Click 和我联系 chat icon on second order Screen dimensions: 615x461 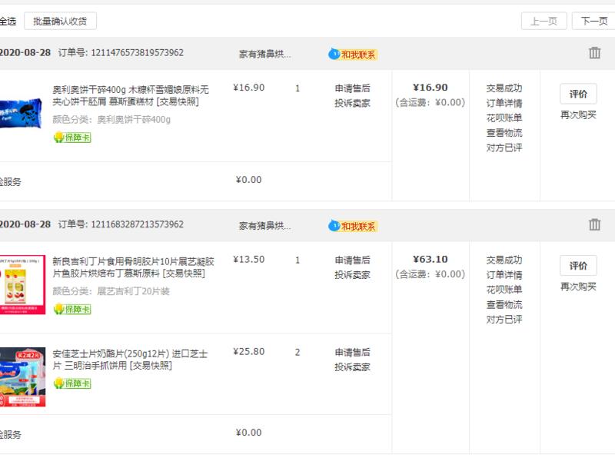[x=353, y=226]
